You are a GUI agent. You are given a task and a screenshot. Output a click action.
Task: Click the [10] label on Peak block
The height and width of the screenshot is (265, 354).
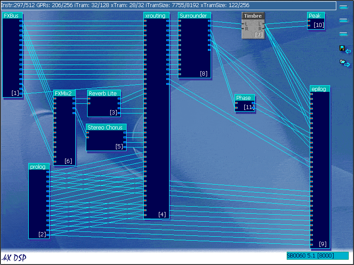(319, 25)
